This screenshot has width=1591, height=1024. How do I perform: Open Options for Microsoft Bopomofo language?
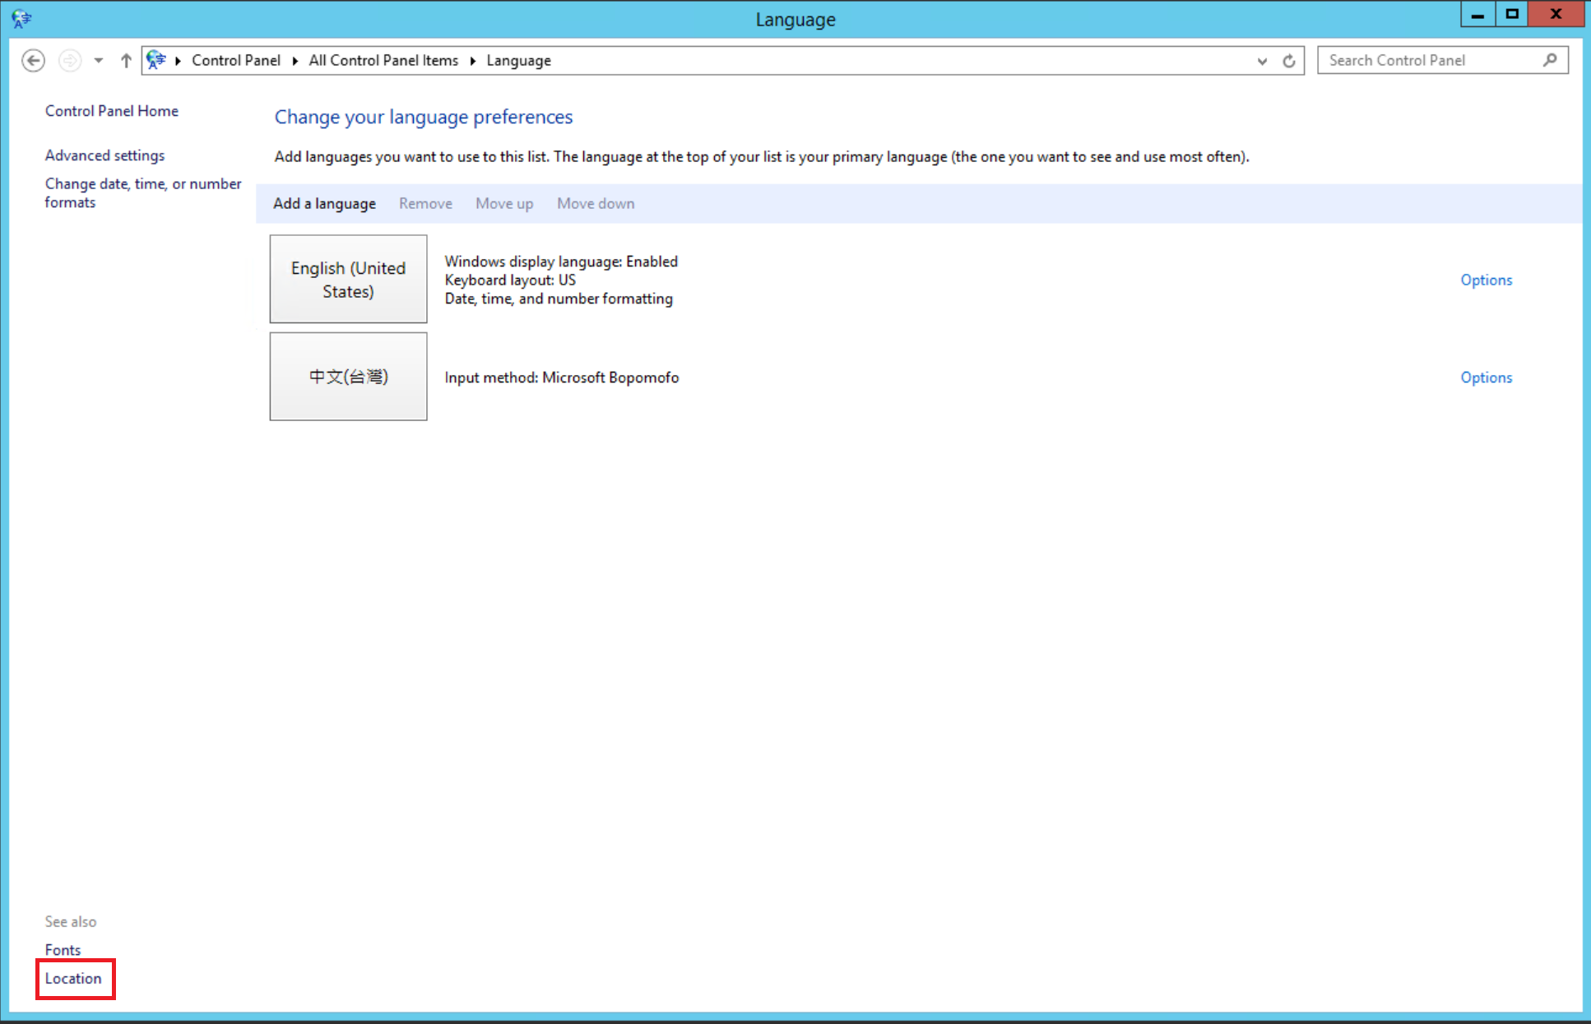point(1486,378)
